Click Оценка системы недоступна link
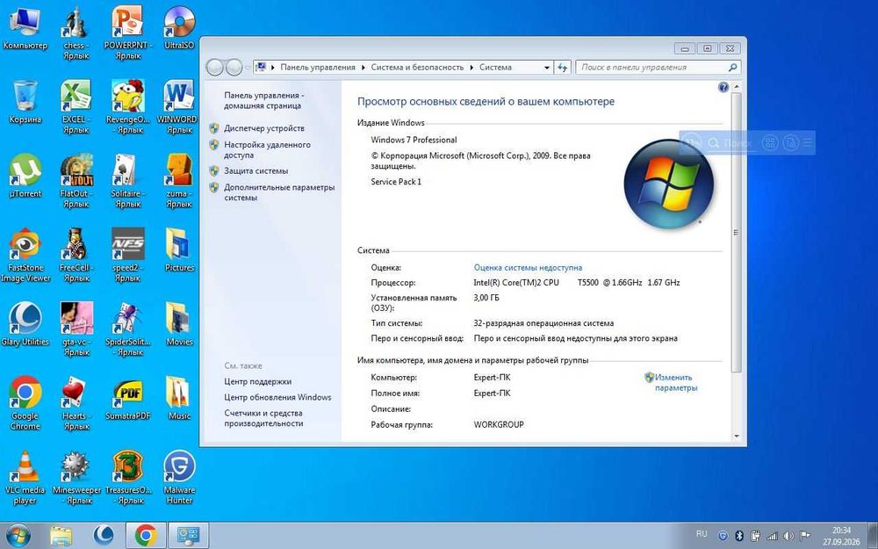Image resolution: width=878 pixels, height=549 pixels. [x=528, y=268]
